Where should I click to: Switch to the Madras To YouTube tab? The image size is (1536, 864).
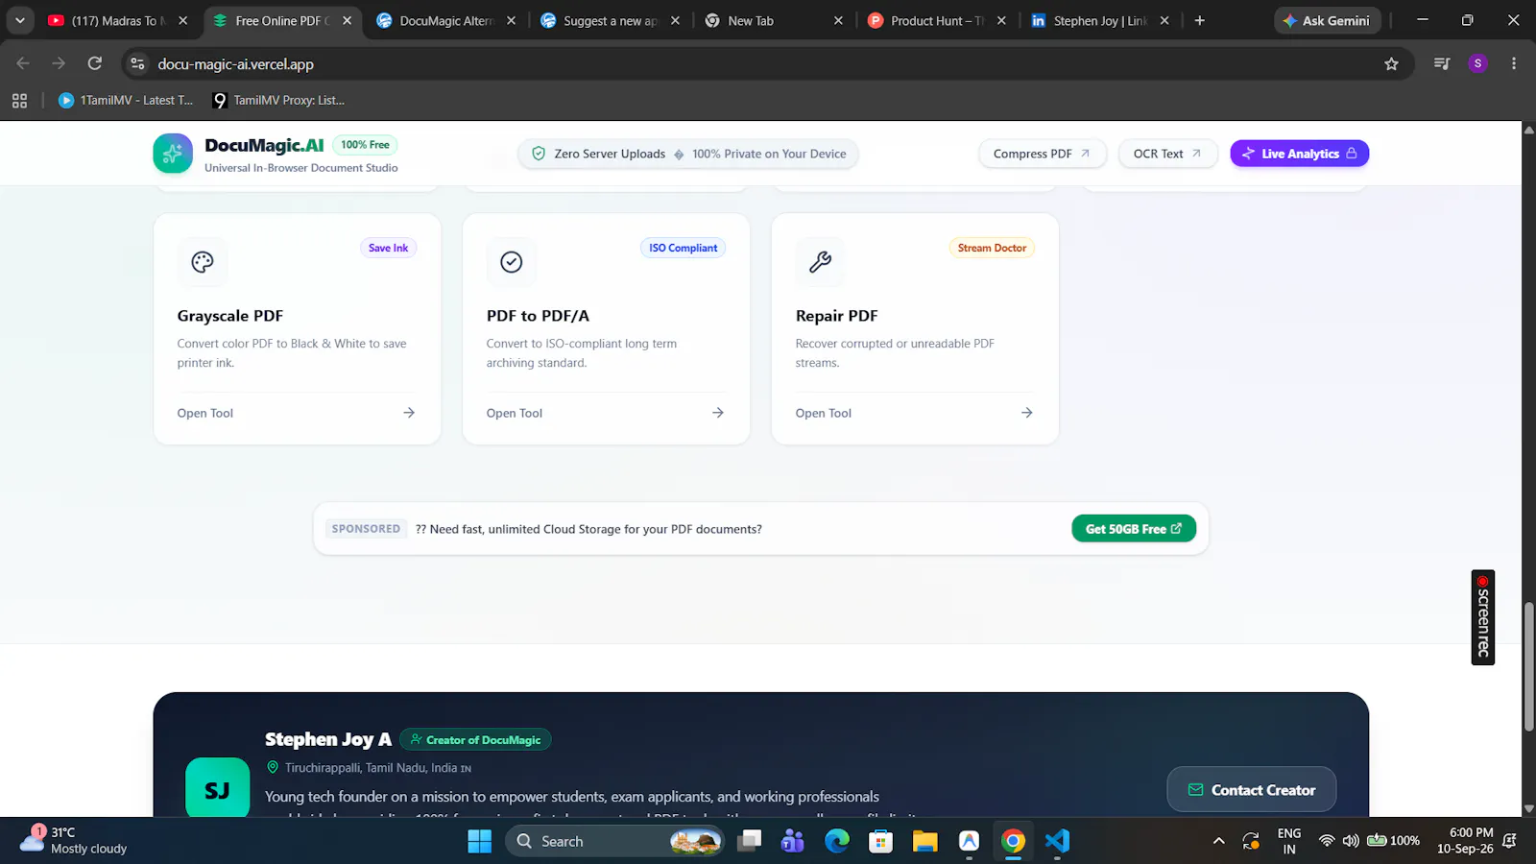tap(117, 20)
